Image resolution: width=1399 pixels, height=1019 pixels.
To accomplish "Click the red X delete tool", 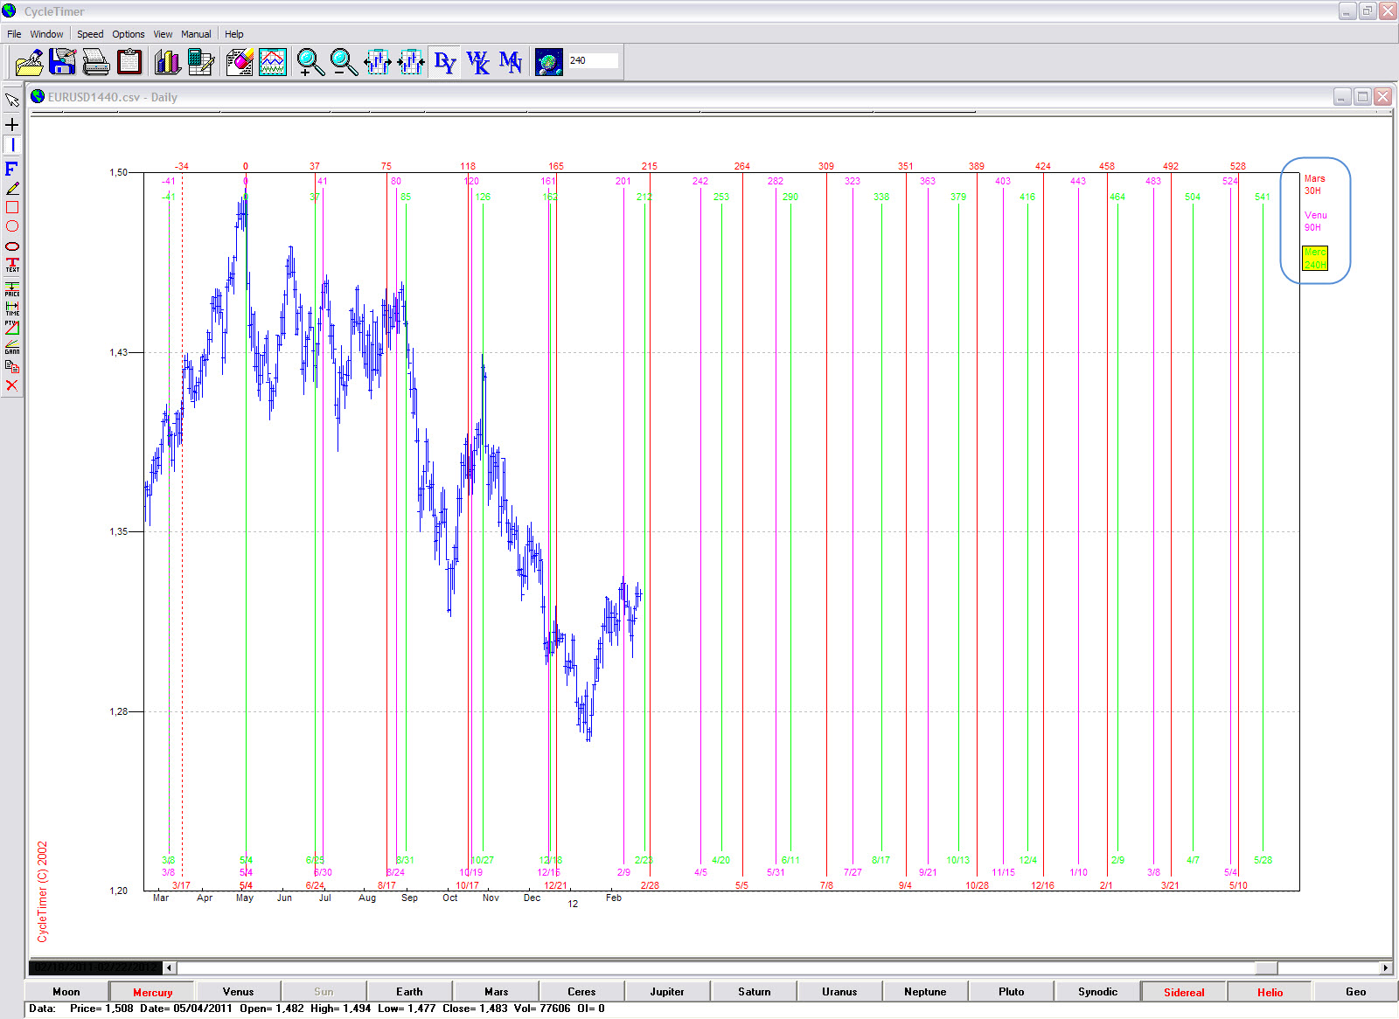I will point(12,385).
